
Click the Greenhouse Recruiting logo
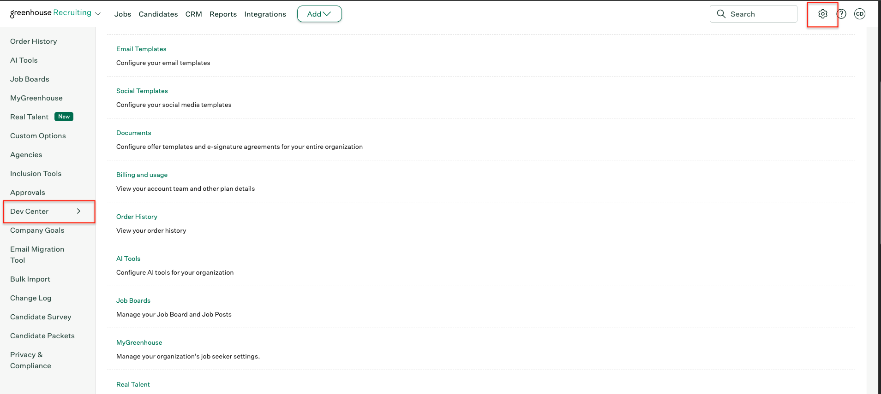[51, 13]
